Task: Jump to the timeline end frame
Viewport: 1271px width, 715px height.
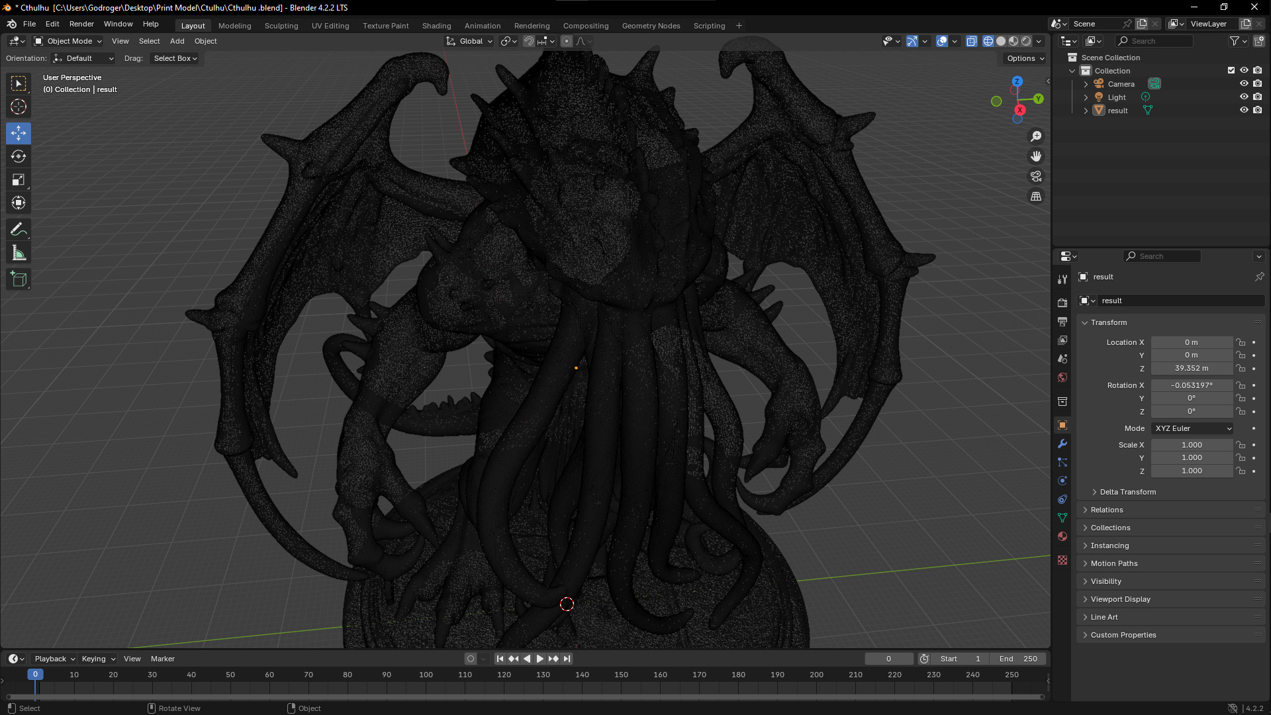Action: click(x=567, y=659)
